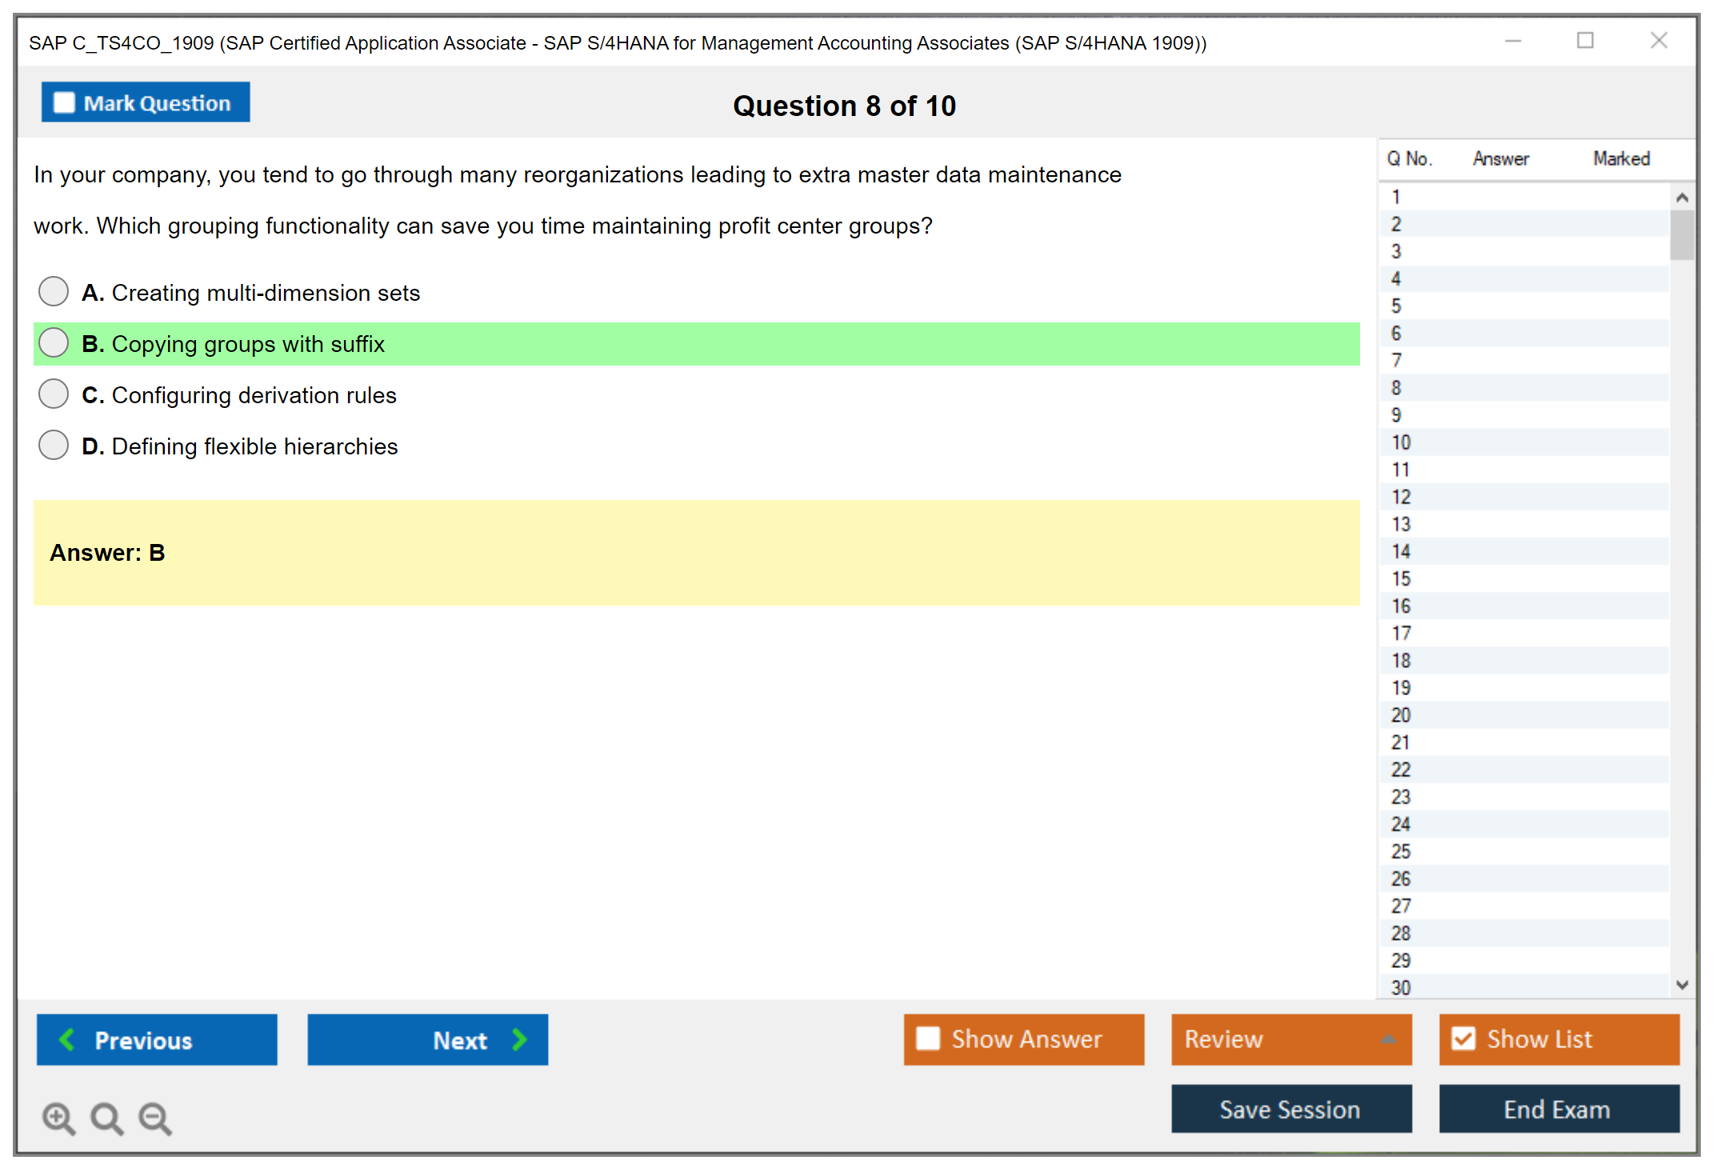Click the zoom out magnifier icon
This screenshot has width=1720, height=1176.
coord(154,1117)
